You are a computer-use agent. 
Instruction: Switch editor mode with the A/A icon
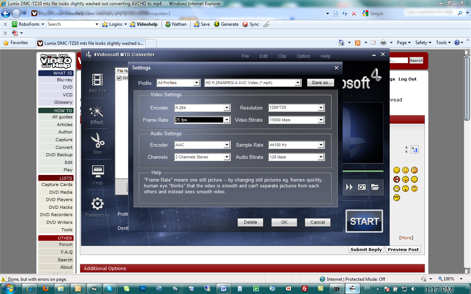tap(415, 150)
